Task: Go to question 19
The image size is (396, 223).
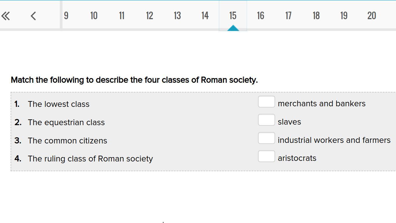Action: (x=344, y=16)
